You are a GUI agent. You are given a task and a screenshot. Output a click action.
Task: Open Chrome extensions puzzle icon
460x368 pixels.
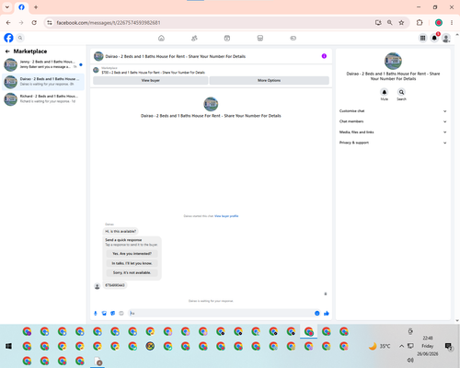tap(420, 23)
